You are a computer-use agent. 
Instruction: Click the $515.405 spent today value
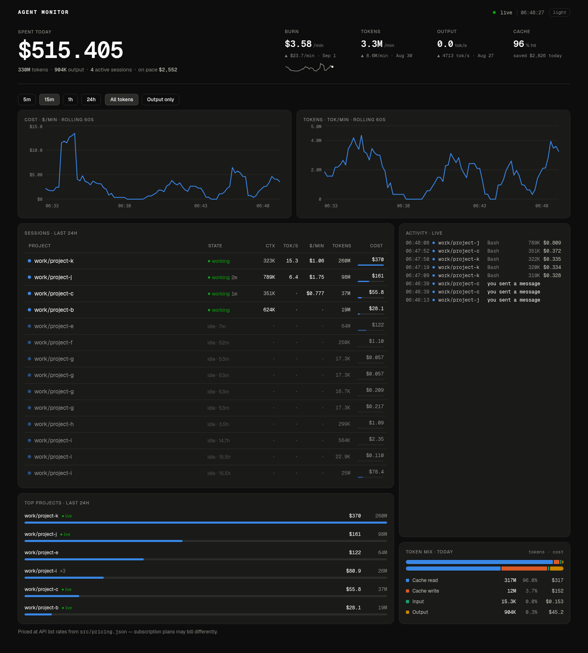click(71, 51)
